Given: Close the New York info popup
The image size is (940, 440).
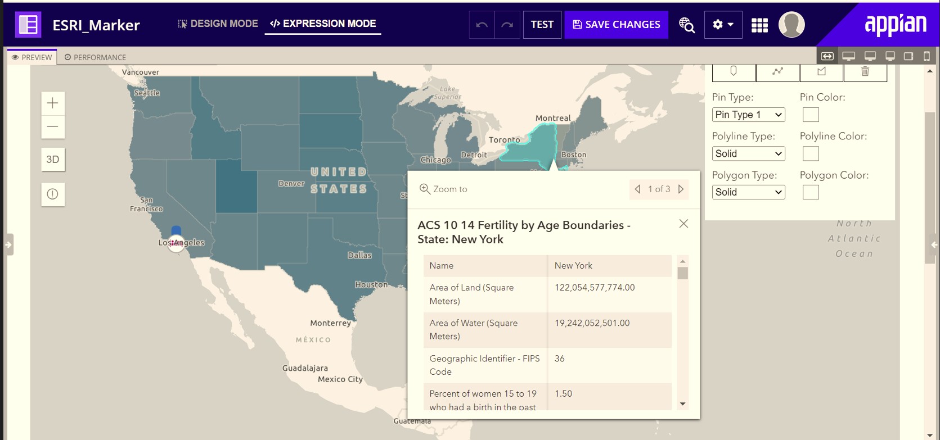Looking at the screenshot, I should 683,224.
